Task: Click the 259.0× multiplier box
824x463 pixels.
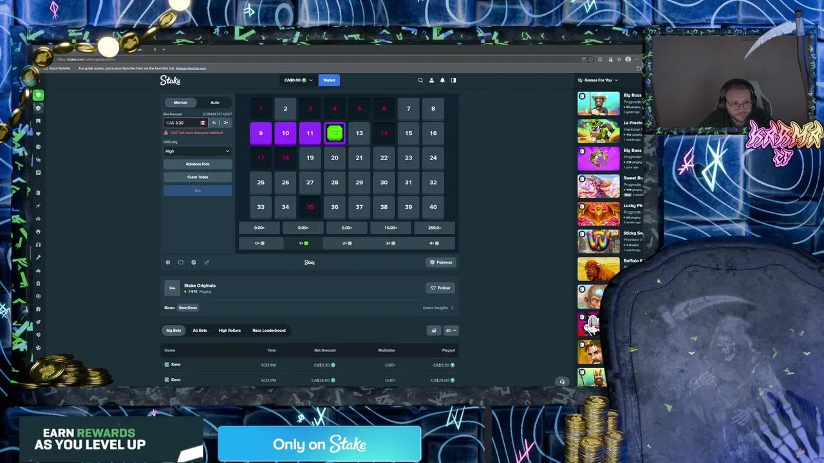Action: coord(435,228)
